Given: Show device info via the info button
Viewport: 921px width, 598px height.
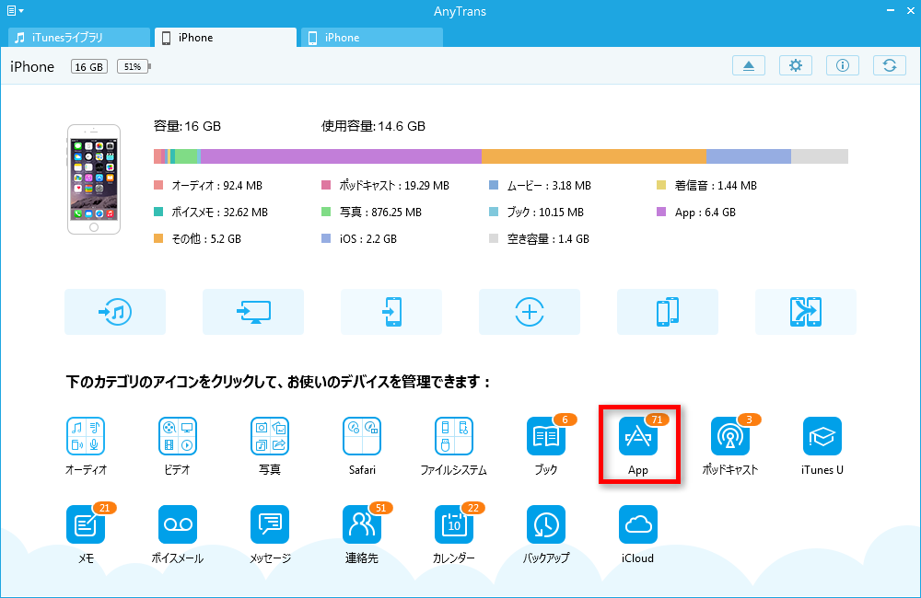Looking at the screenshot, I should pos(843,65).
